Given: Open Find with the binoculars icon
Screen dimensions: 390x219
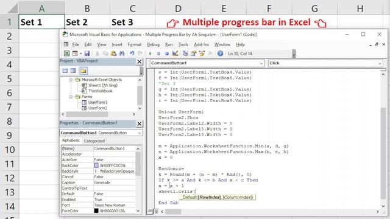Looking at the screenshot, I should [x=122, y=54].
